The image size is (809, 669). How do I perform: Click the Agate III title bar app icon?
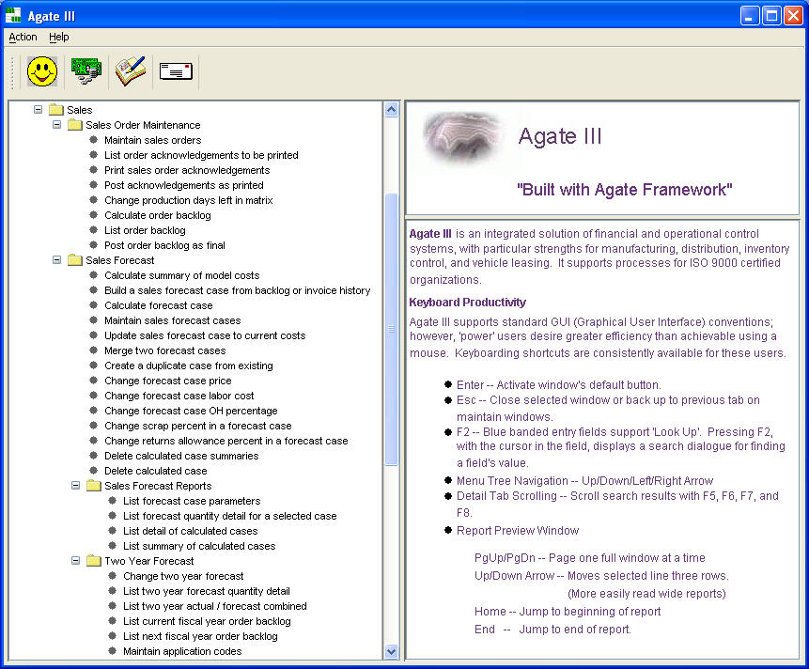click(13, 15)
